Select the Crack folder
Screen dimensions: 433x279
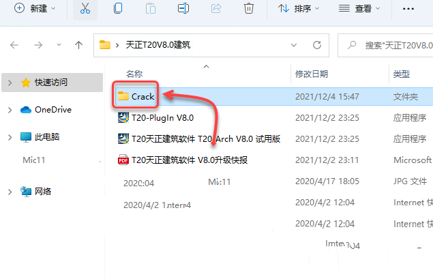[136, 96]
